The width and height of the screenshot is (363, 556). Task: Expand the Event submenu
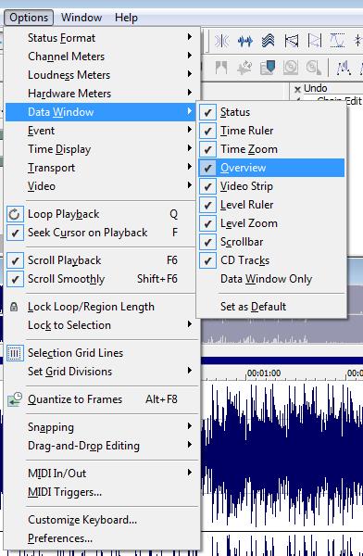coord(100,131)
